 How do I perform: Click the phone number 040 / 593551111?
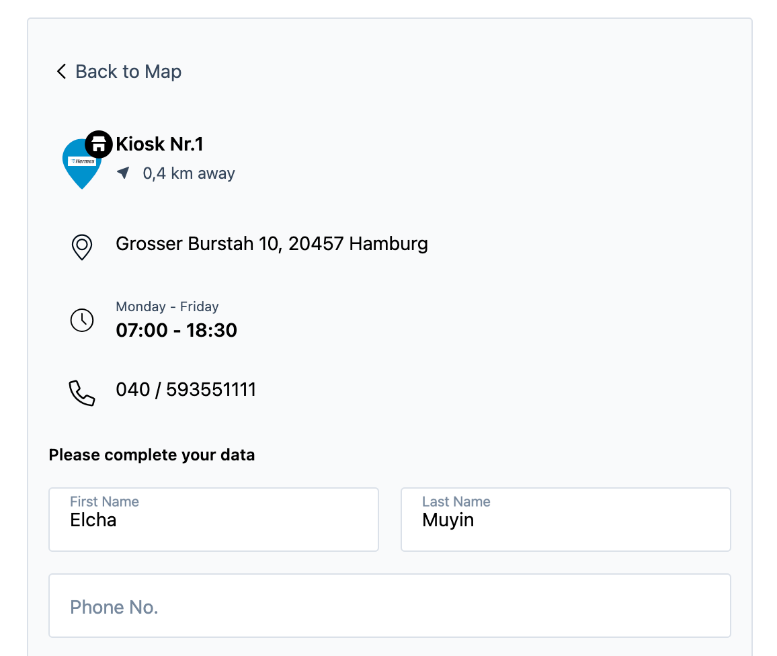[x=186, y=390]
